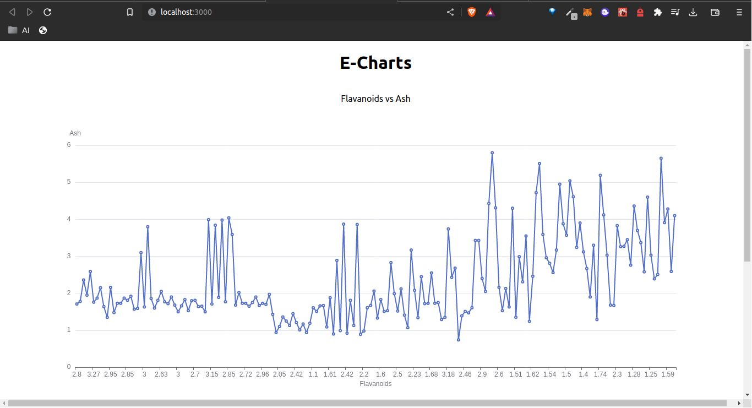Image resolution: width=752 pixels, height=408 pixels.
Task: Click the E-Charts page heading
Action: pos(375,63)
